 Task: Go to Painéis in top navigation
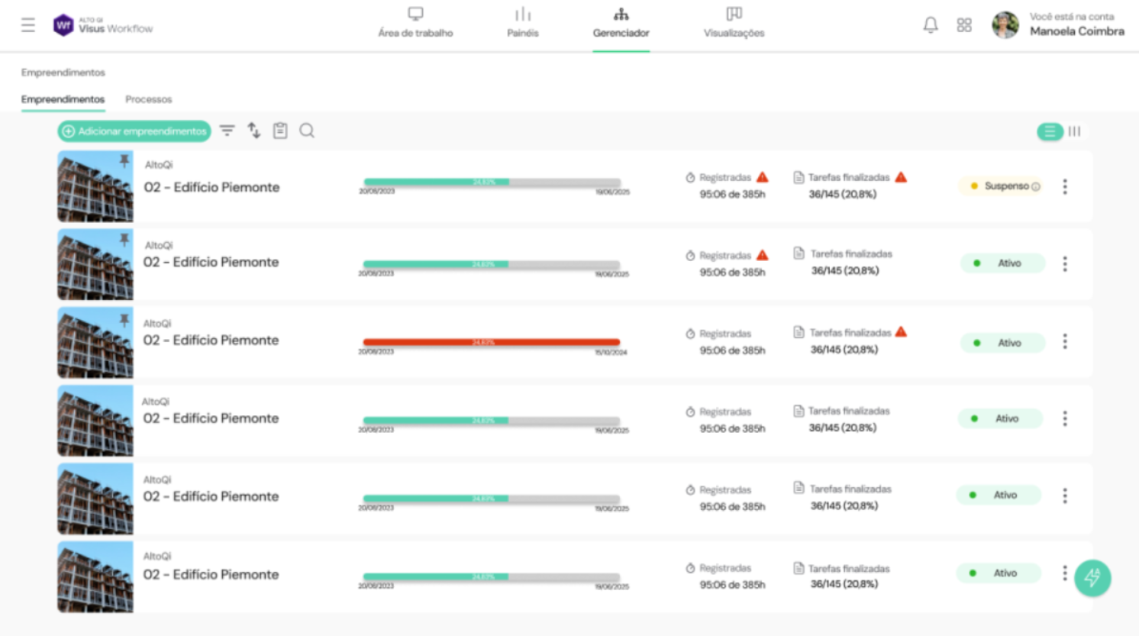click(x=522, y=23)
